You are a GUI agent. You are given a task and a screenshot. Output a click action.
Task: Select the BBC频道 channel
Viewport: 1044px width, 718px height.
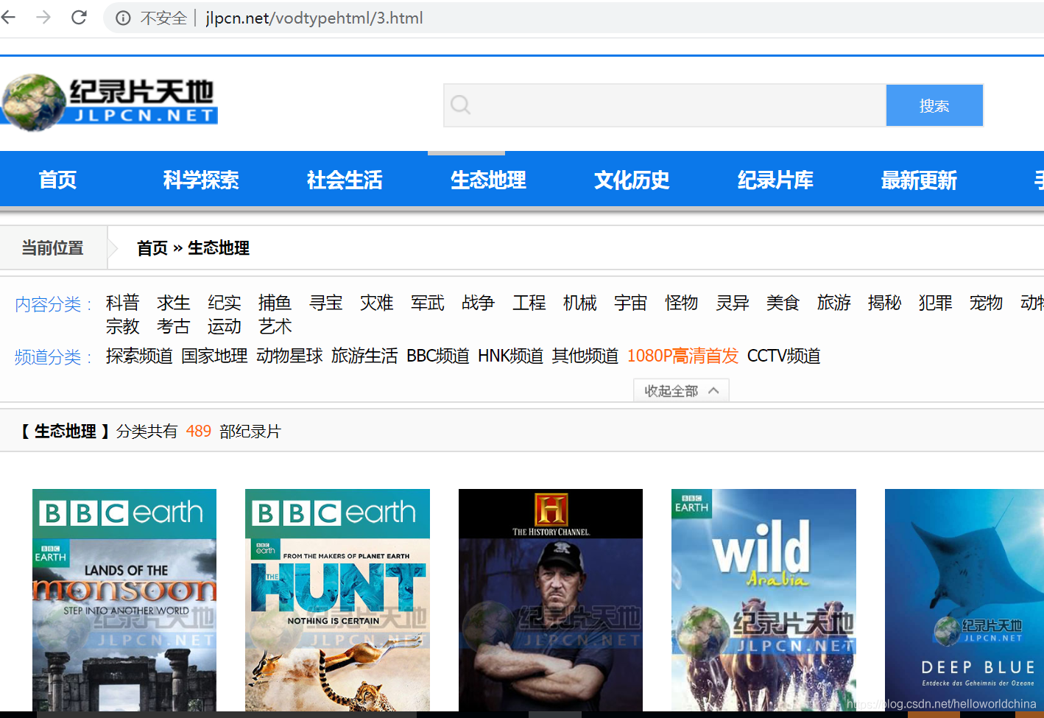(x=438, y=356)
